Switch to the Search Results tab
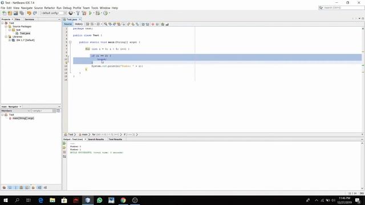This screenshot has width=365, height=205. [96, 139]
